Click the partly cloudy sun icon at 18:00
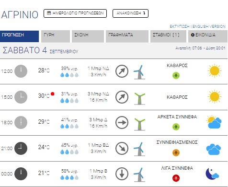 214,122
